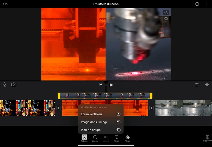
Task: Swap split screen sides icon
Action: [x=166, y=18]
